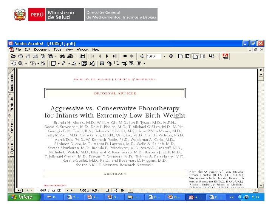The width and height of the screenshot is (272, 204).
Task: Open the Edit menu
Action: coord(28,49)
